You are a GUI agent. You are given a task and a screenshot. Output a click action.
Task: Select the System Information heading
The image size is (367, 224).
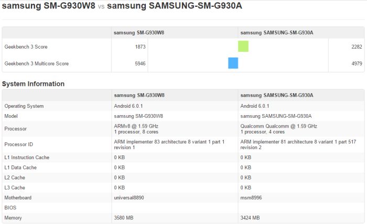click(34, 84)
